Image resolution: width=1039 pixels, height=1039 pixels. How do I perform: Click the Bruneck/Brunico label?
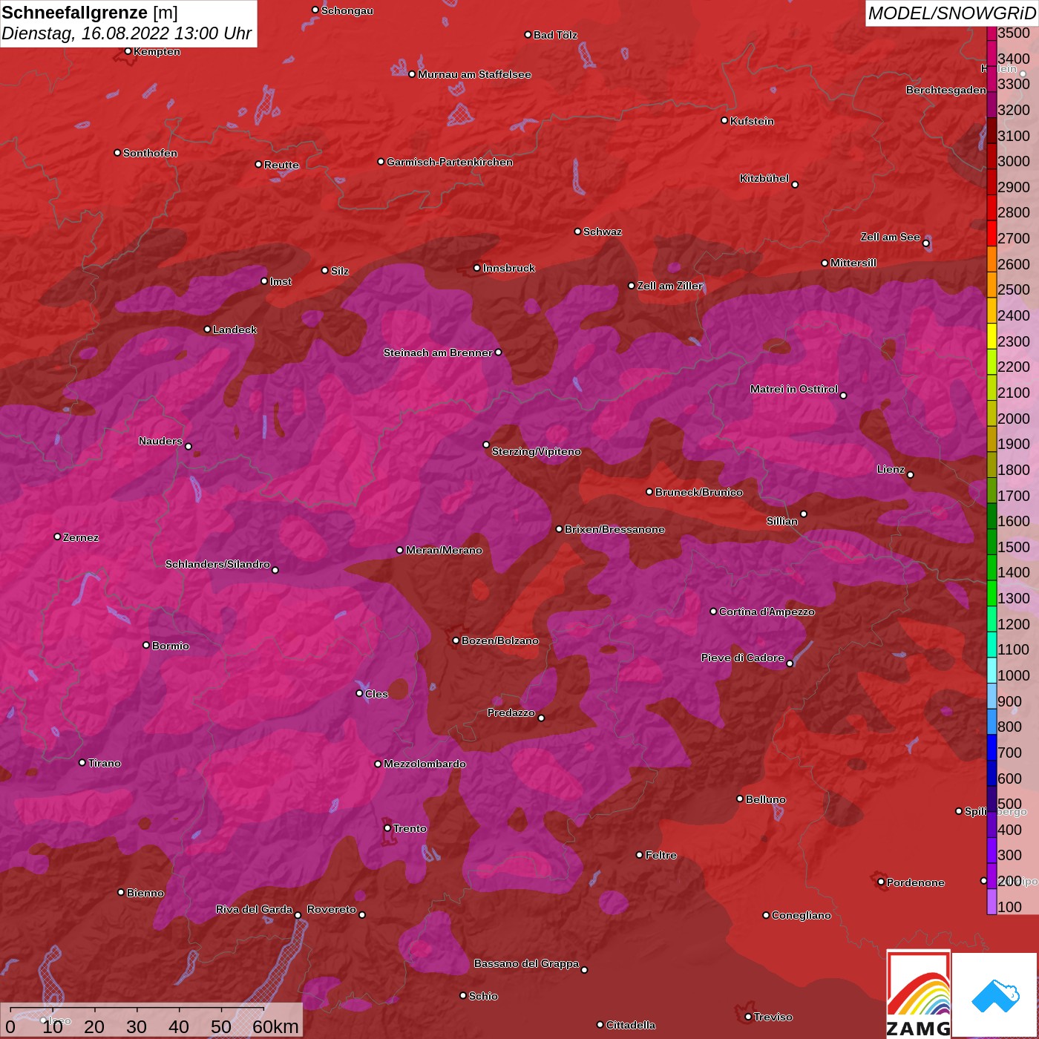pos(699,492)
